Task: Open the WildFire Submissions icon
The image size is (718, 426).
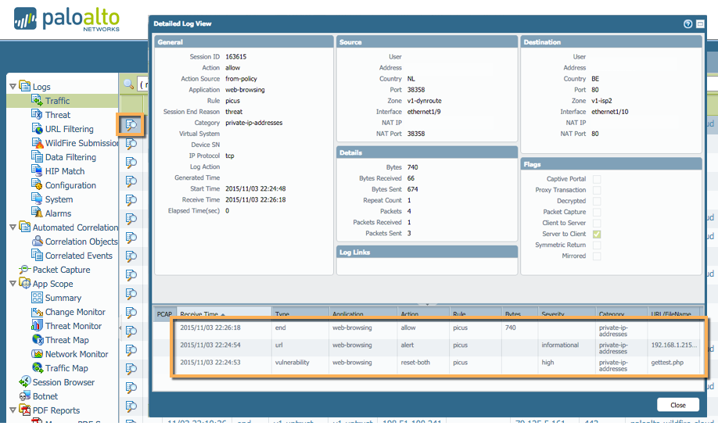Action: pos(38,143)
